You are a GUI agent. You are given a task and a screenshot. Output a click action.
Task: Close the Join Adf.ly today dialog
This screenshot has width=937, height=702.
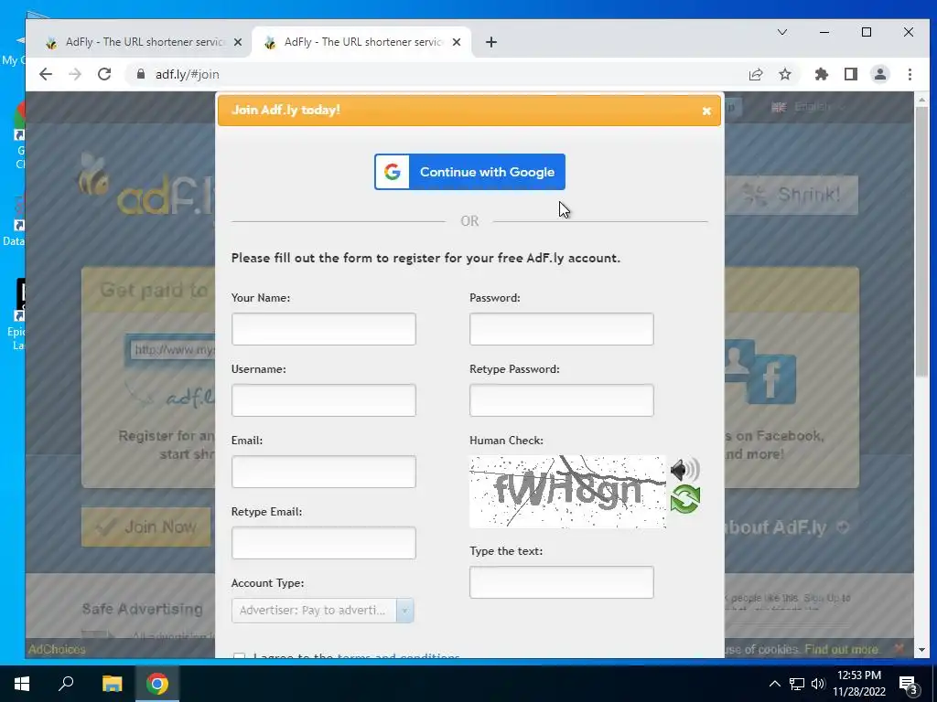(x=706, y=111)
